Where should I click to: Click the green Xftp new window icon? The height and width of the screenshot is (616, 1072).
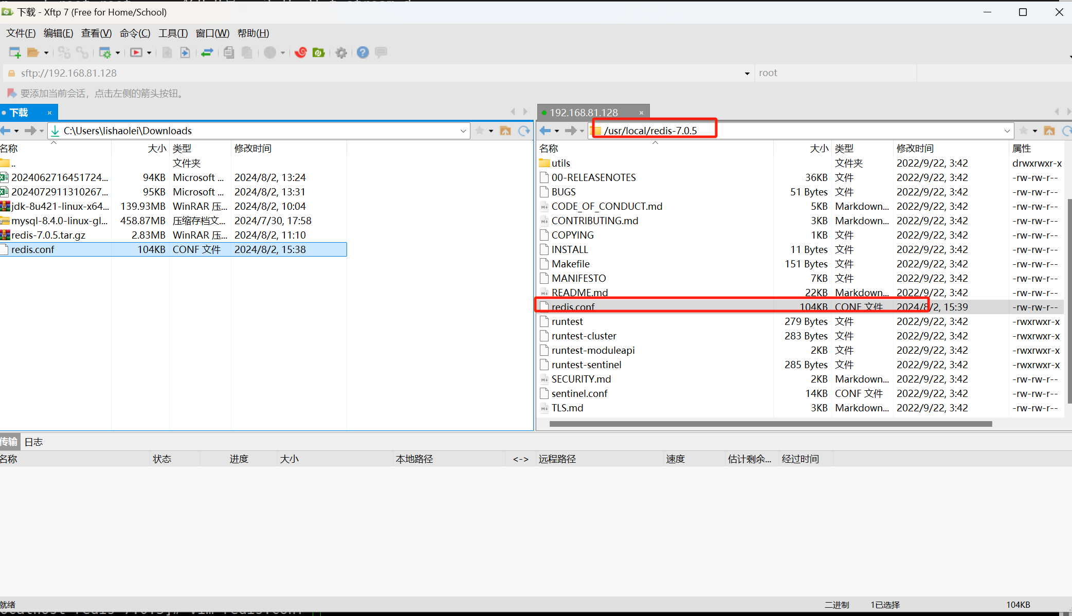tap(319, 52)
